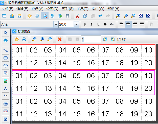Select the text tool letter A

[x=6, y=89]
